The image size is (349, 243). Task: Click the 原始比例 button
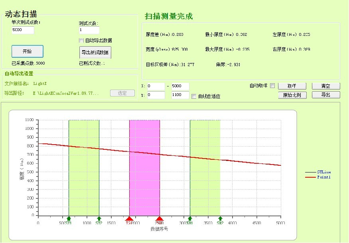(x=292, y=95)
